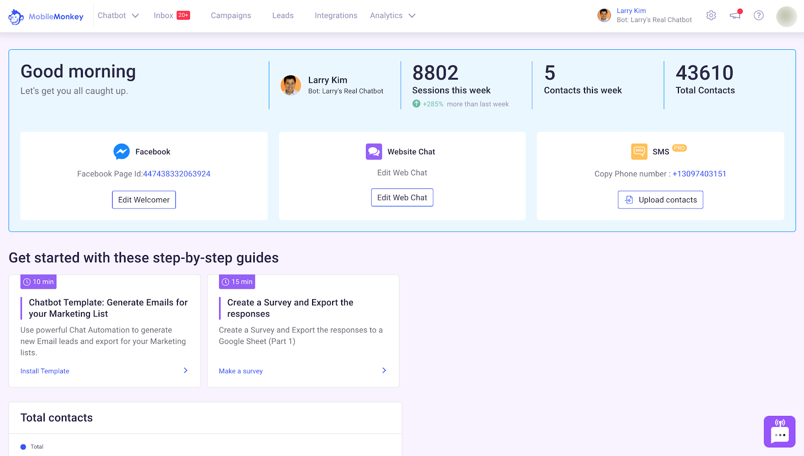Click the Total legend blue dot

pos(23,447)
